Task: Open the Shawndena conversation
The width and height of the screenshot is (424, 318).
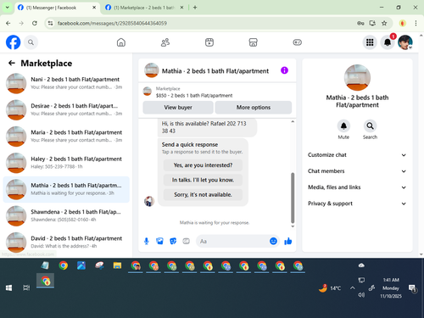Action: tap(66, 215)
